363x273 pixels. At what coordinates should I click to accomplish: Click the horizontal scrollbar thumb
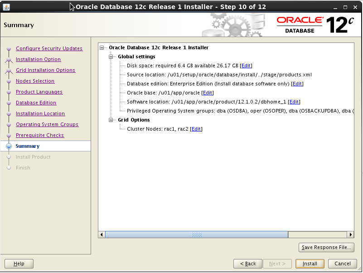[x=197, y=235]
